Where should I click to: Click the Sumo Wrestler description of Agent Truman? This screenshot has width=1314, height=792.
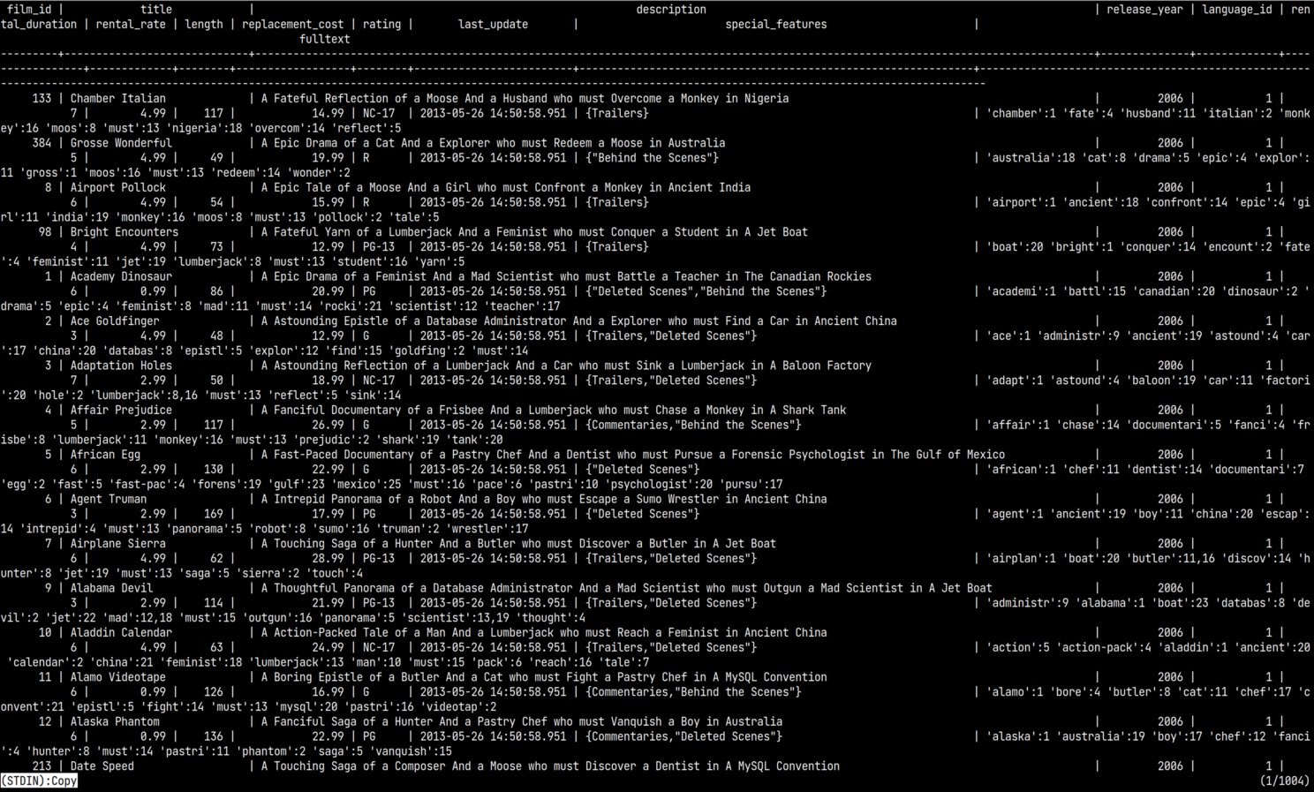click(x=544, y=499)
